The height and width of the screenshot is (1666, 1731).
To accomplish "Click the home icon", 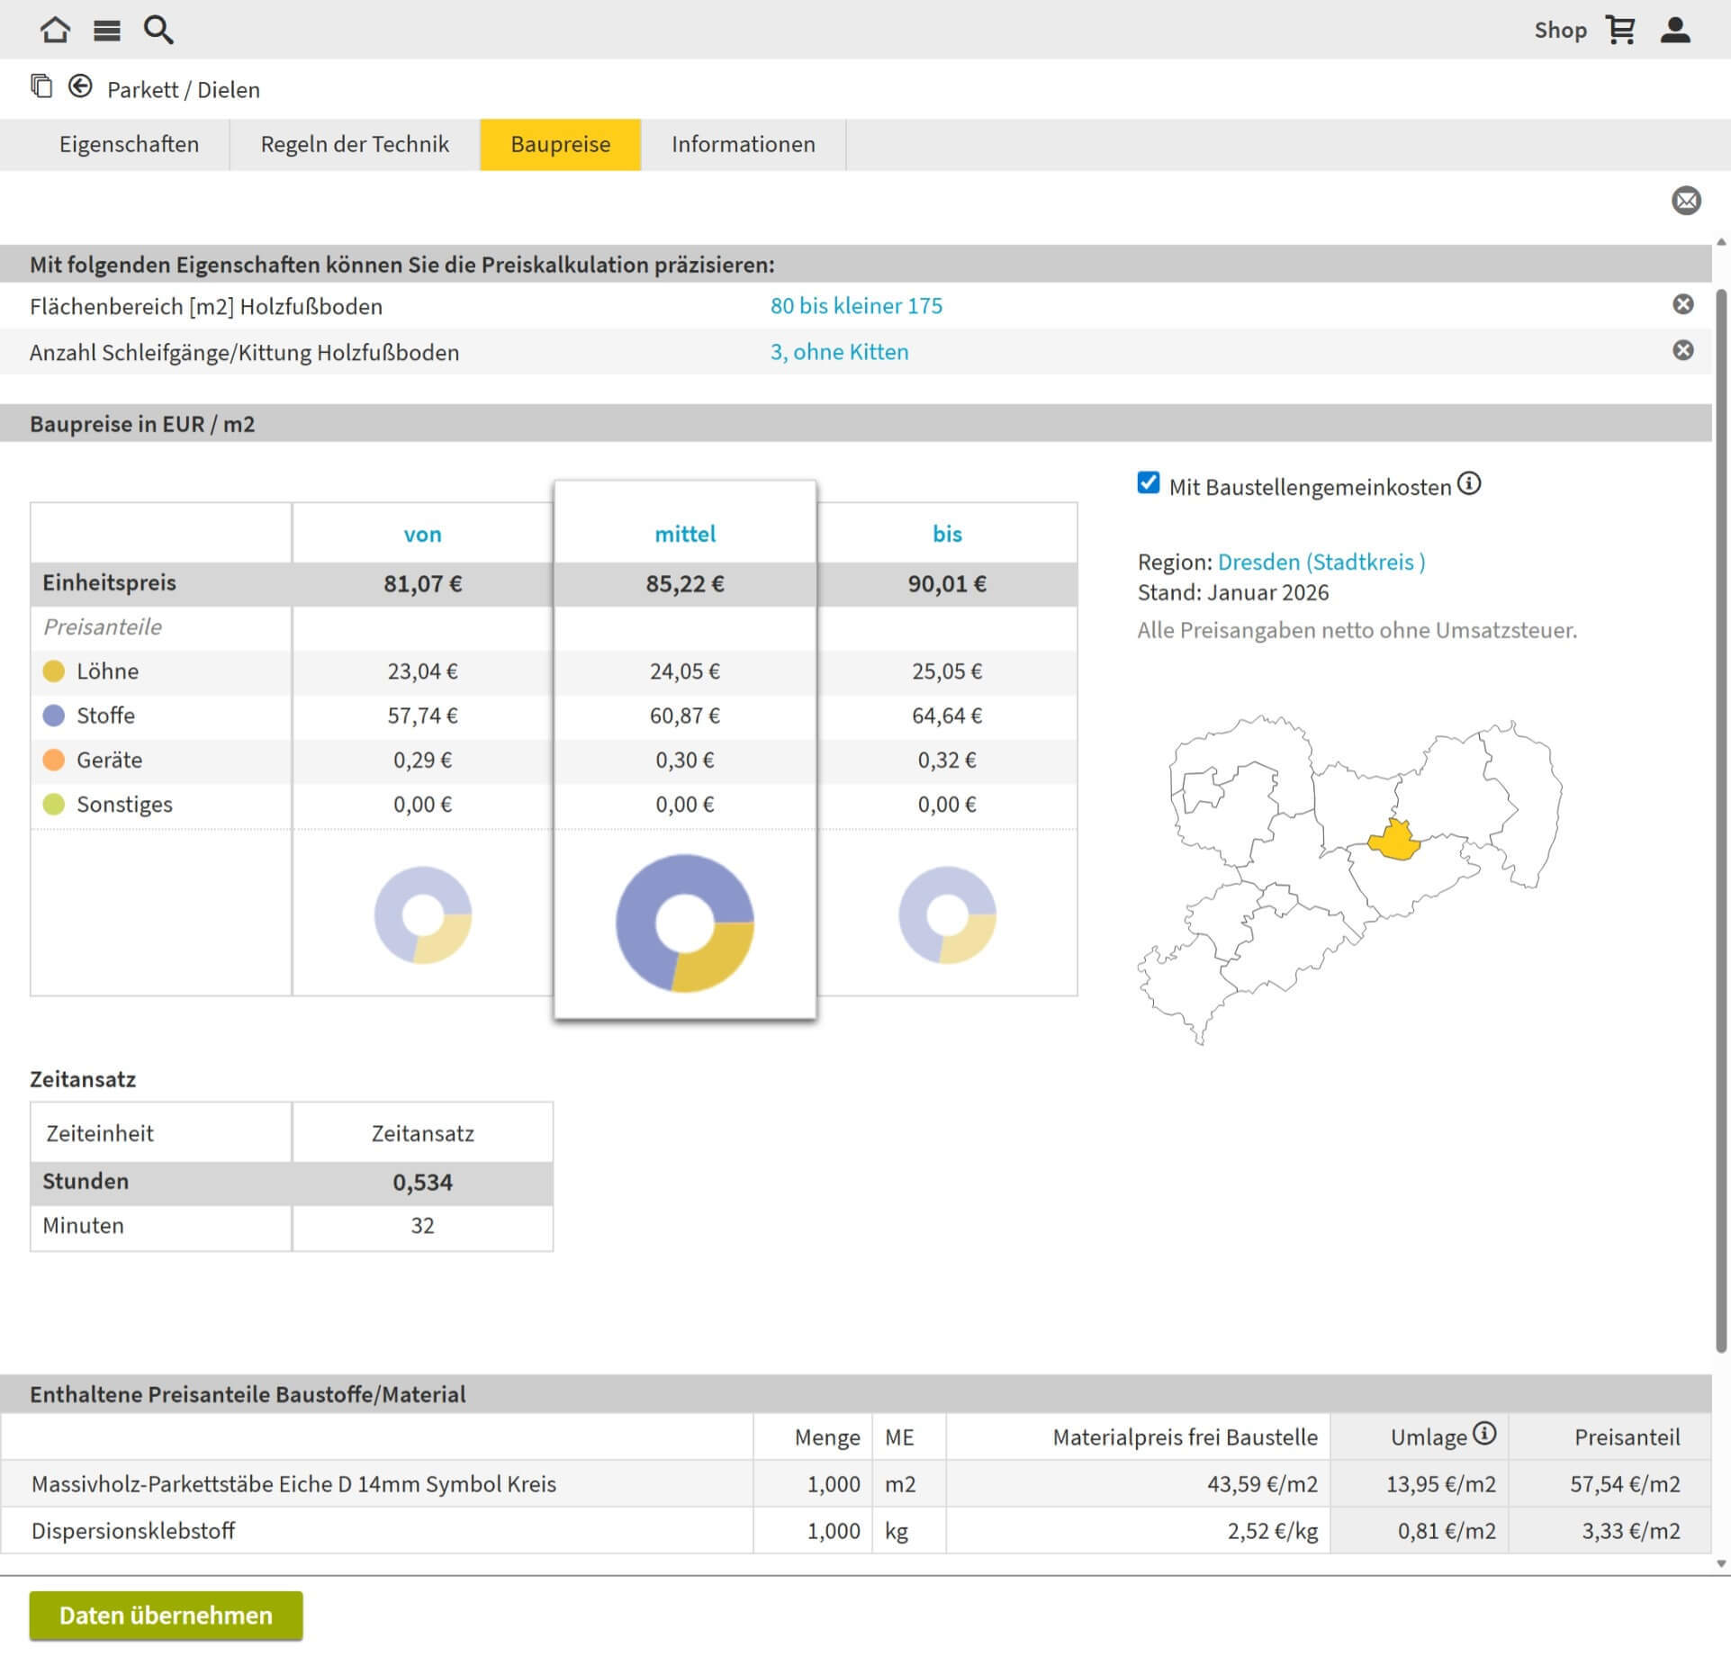I will pos(55,30).
